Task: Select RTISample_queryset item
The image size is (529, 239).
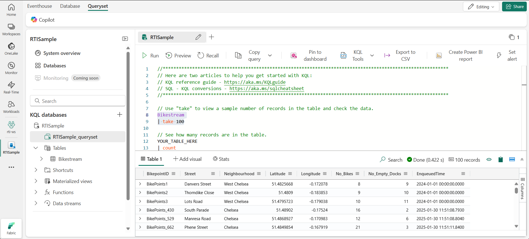Action: [78, 137]
